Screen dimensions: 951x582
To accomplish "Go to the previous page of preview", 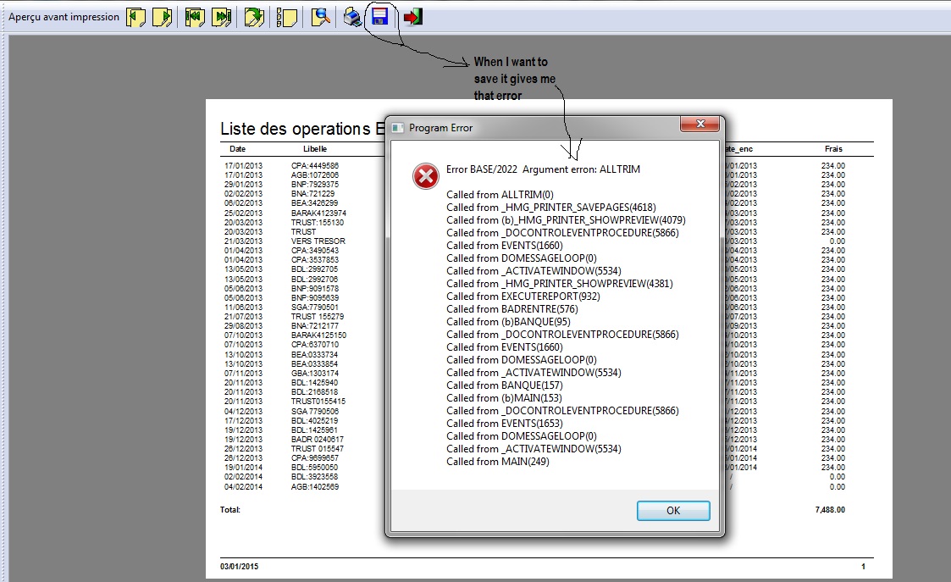I will [x=136, y=17].
